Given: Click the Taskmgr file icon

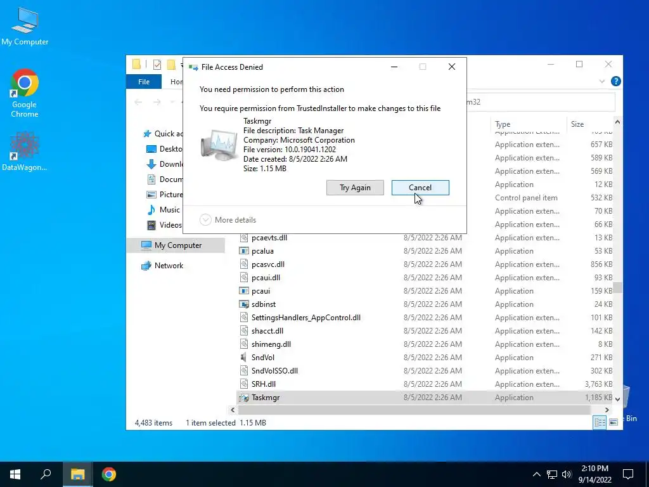Looking at the screenshot, I should click(x=244, y=398).
